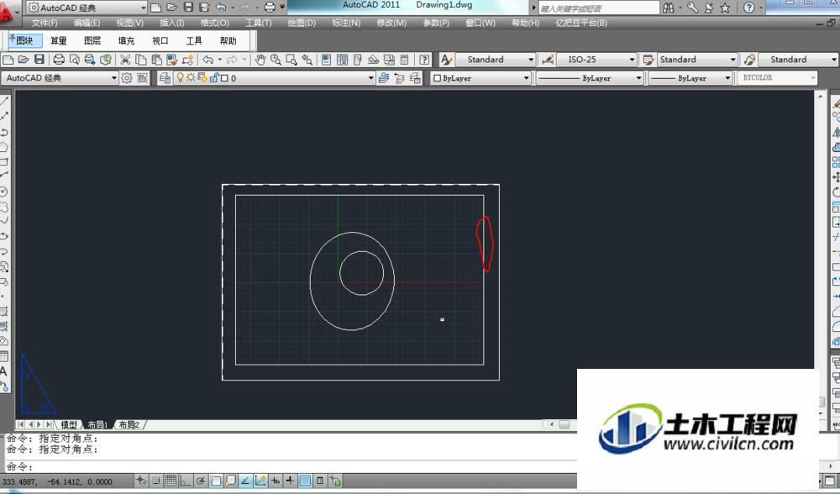840x494 pixels.
Task: Click the Help question mark in standard toolbar
Action: pos(424,60)
